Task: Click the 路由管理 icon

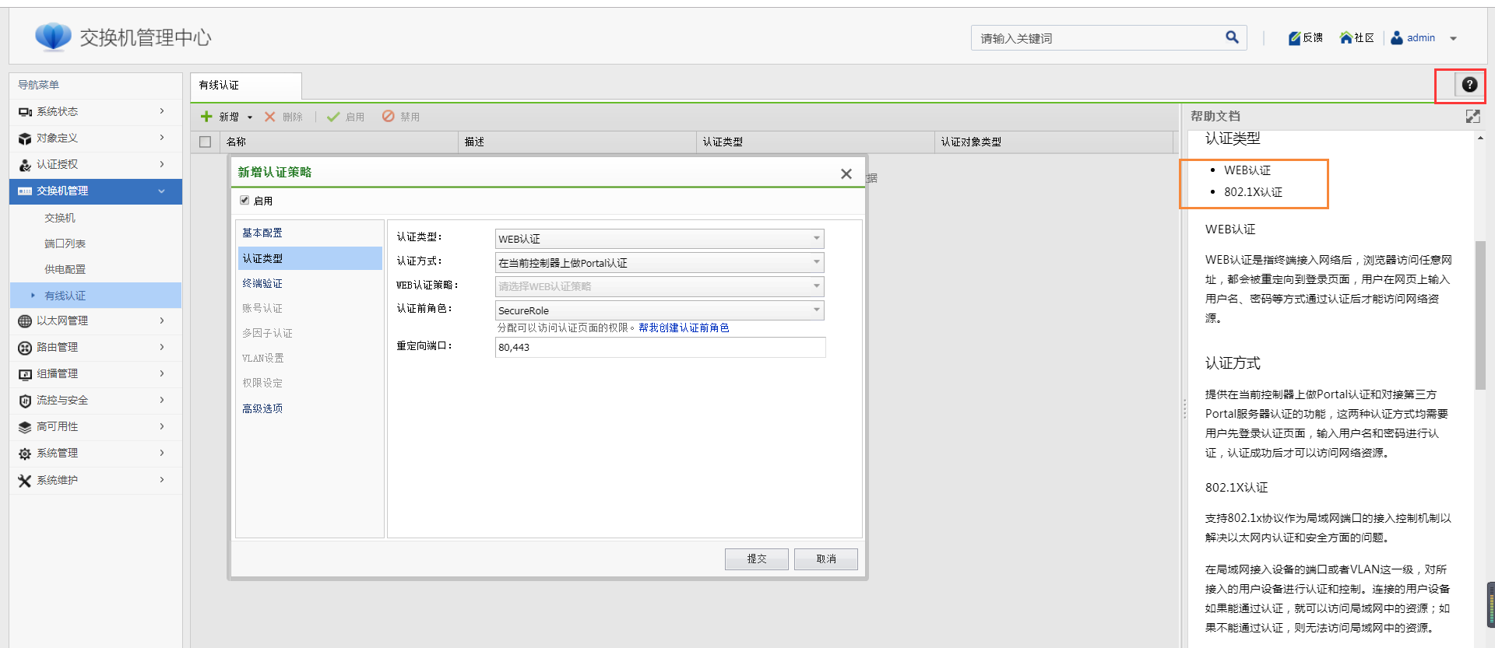Action: coord(25,348)
